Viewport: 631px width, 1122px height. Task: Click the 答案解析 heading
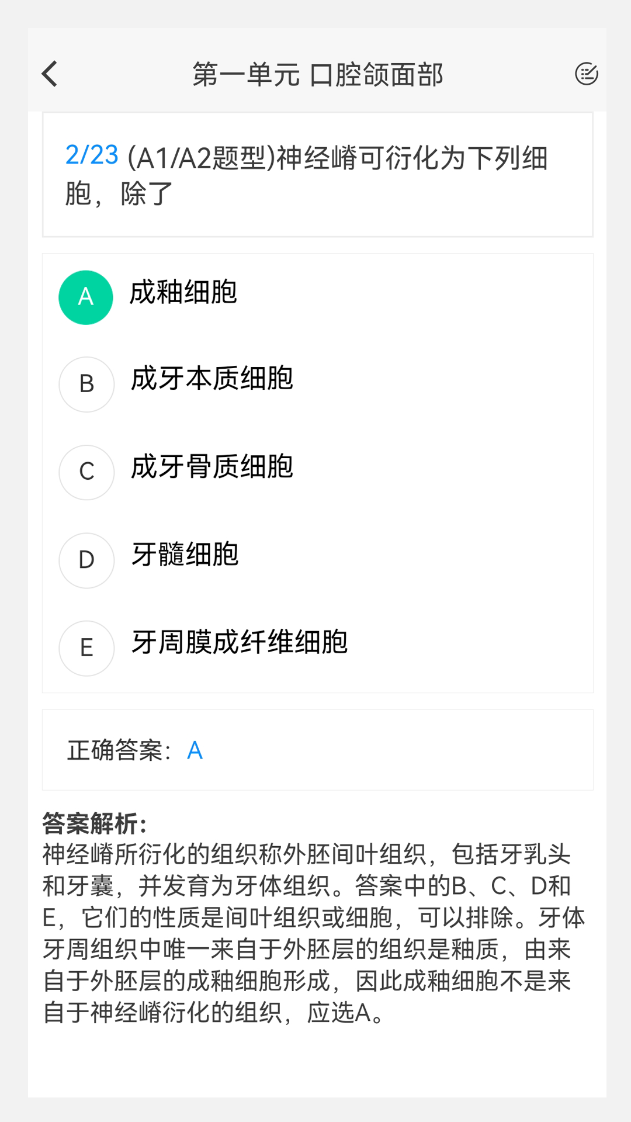pos(95,824)
